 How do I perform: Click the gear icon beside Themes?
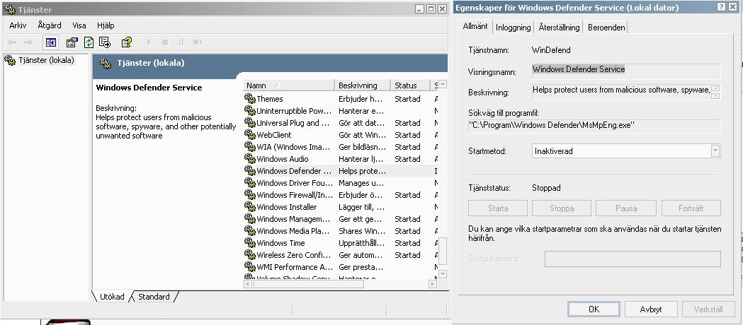point(250,99)
